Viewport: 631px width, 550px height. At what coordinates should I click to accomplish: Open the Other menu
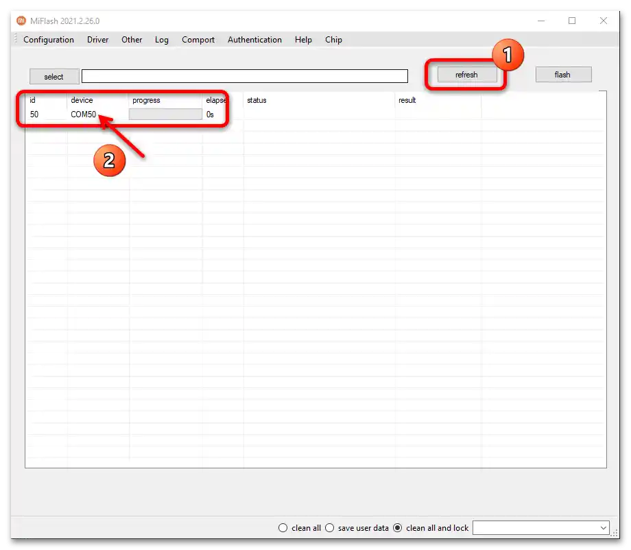(x=132, y=40)
